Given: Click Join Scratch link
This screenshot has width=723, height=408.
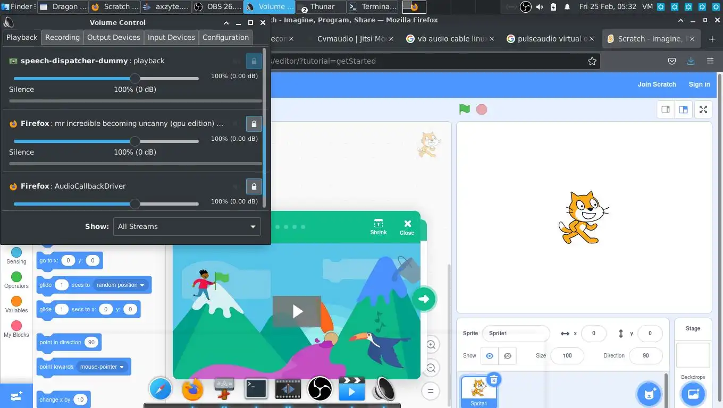Looking at the screenshot, I should tap(657, 84).
